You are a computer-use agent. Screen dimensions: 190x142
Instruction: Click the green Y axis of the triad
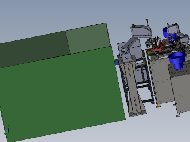point(5,133)
